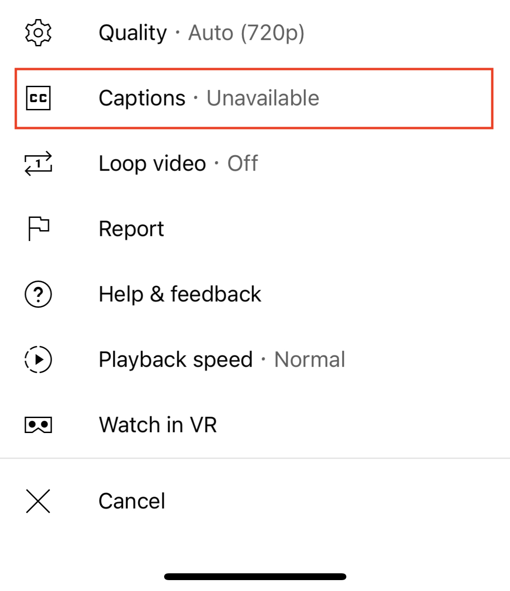
Task: Tap the VR headset icon
Action: (38, 425)
